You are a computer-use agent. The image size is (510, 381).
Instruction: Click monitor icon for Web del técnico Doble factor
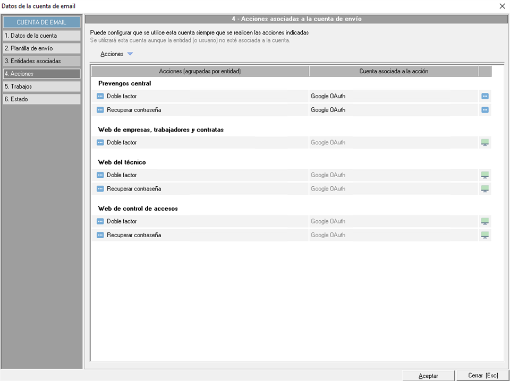tap(484, 175)
